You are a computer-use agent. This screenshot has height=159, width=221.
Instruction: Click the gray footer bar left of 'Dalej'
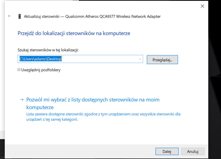click(x=80, y=152)
